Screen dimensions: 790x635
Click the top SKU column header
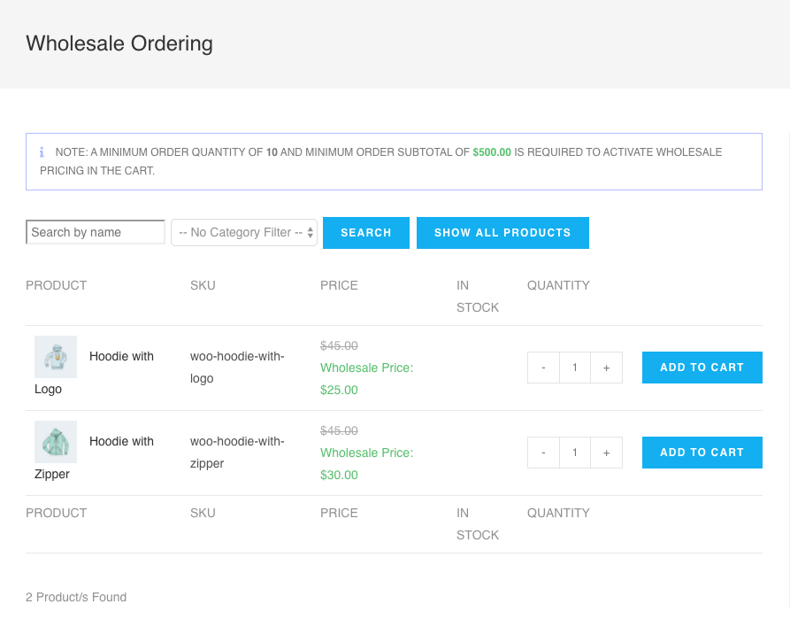(x=203, y=285)
